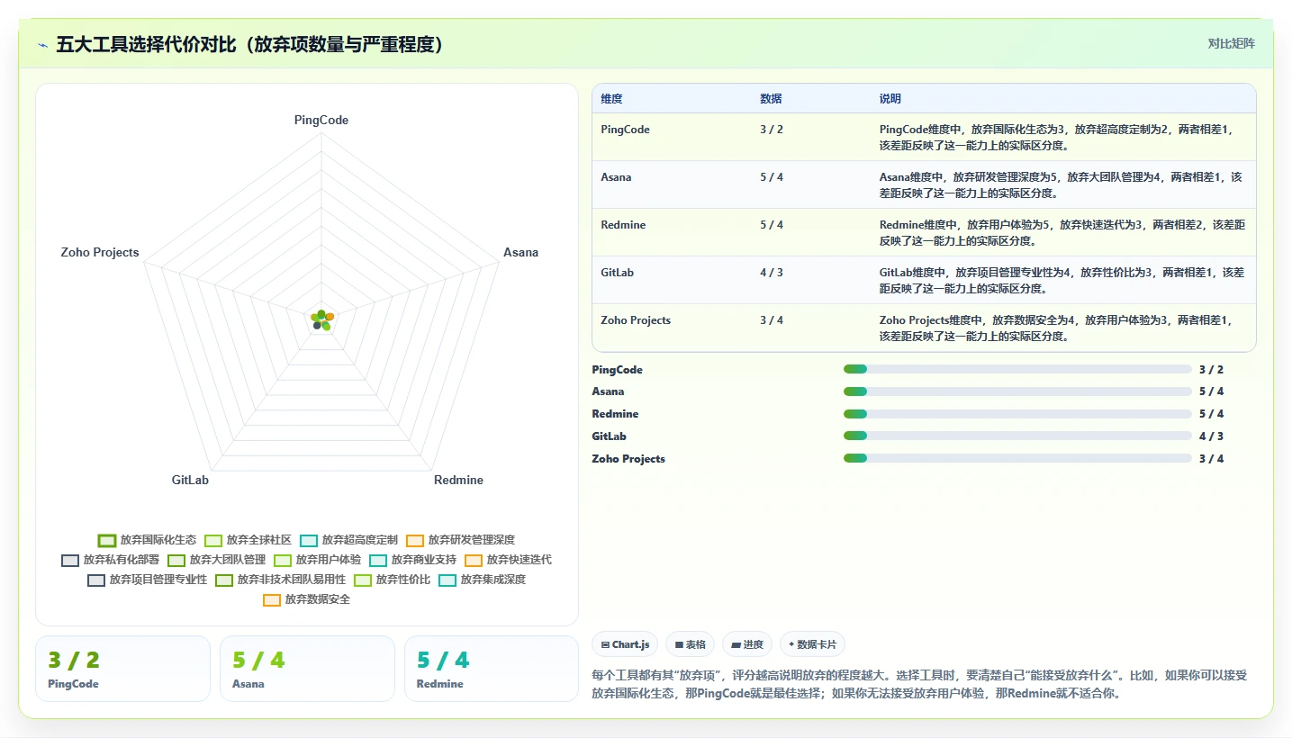Hide the 放弃项目管理专业性 dataset in the legend
Screen dimensions: 1292x738
[x=147, y=580]
